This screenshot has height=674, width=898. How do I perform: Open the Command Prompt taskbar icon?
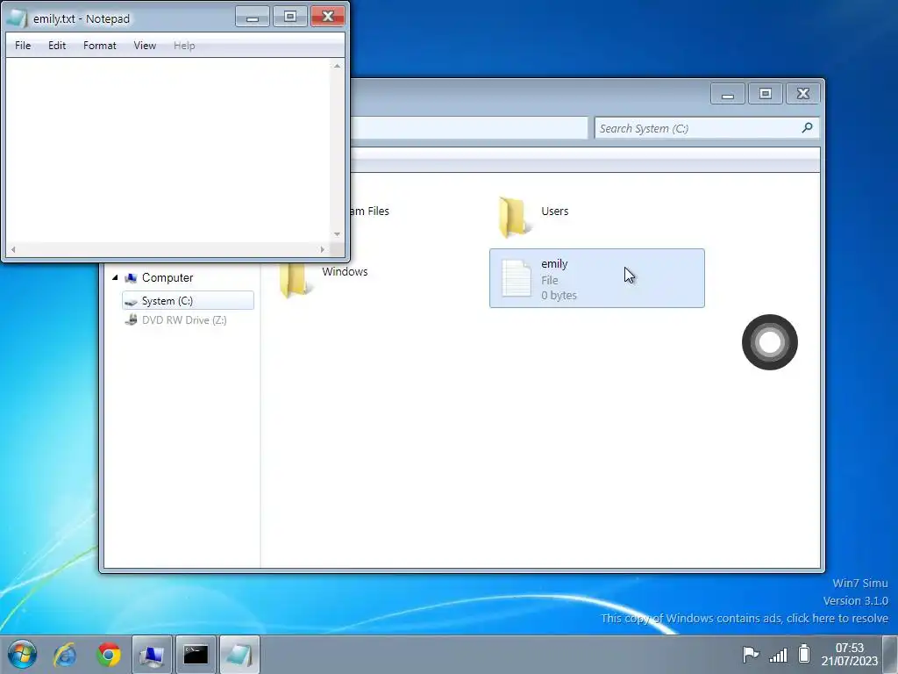tap(196, 654)
